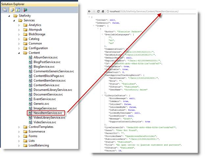Screen dimensions: 205x159
Task: Click the ControlTemplates folder icon
Action: 25,127
